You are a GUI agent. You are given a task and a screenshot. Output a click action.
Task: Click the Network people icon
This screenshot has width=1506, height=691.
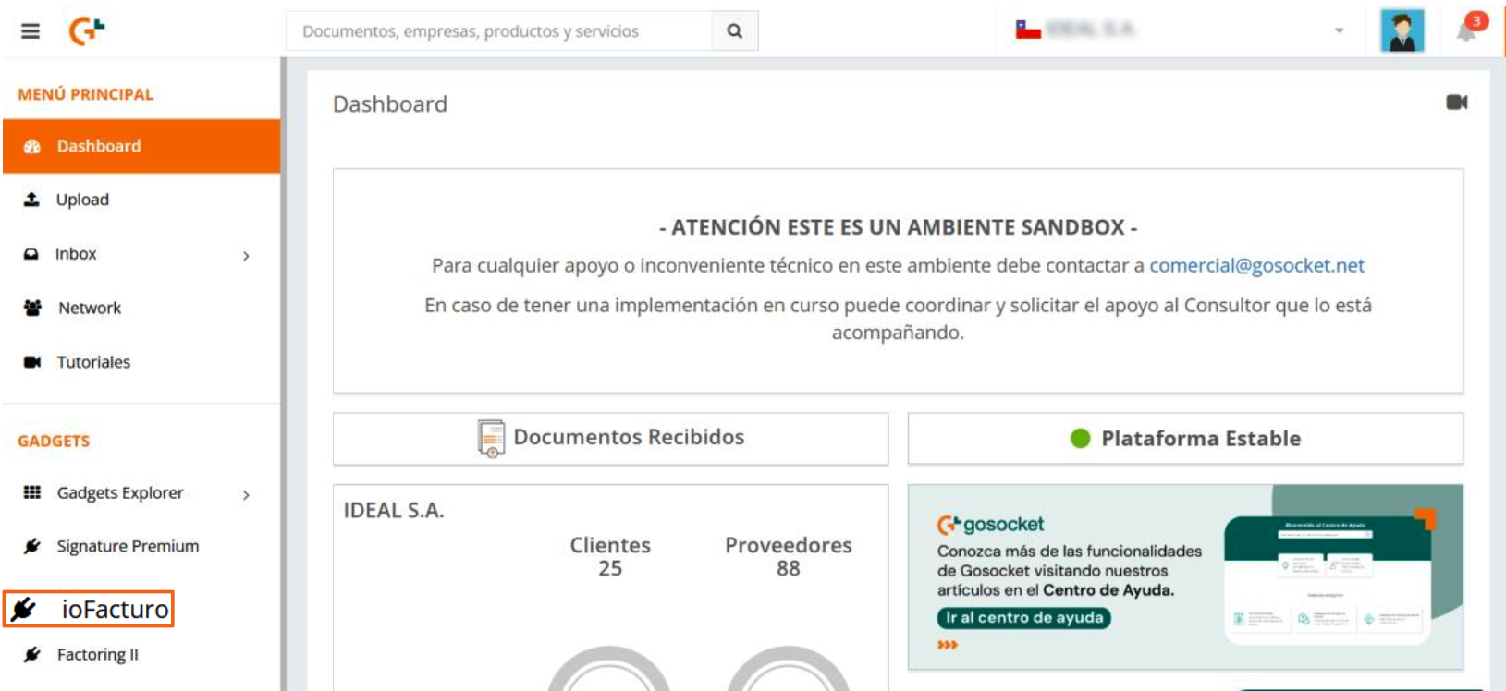tap(32, 308)
